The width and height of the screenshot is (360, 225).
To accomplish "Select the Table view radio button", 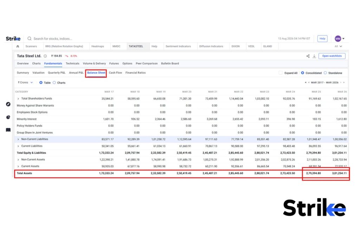I will [41, 83].
